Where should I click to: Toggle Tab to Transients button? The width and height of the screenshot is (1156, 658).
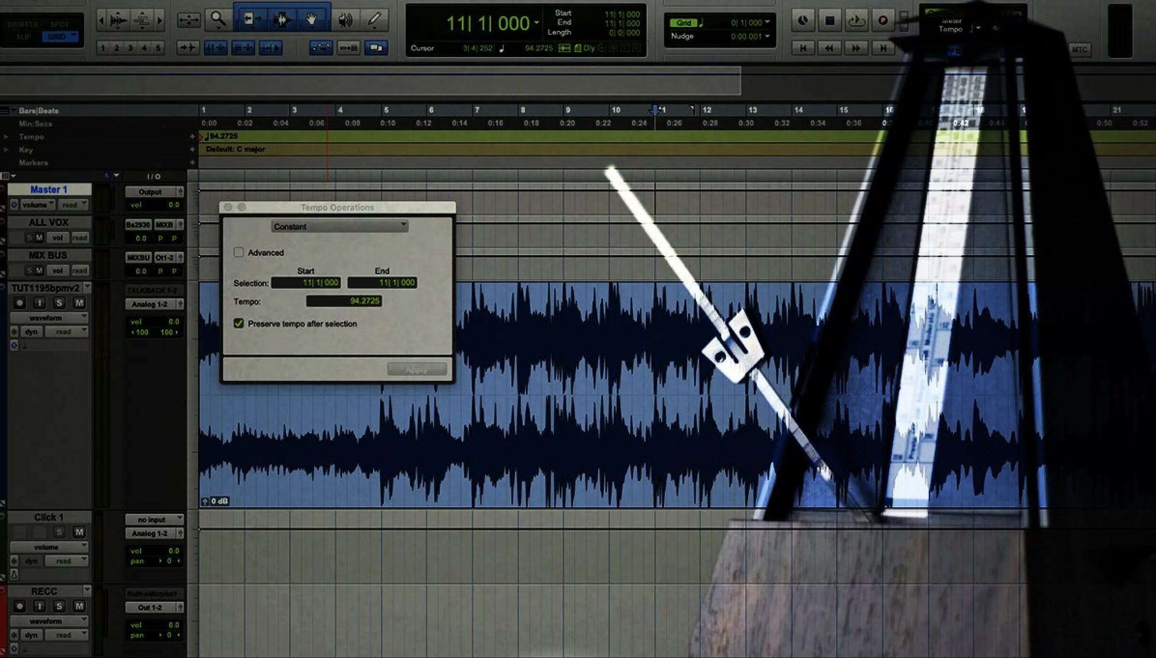[x=188, y=48]
